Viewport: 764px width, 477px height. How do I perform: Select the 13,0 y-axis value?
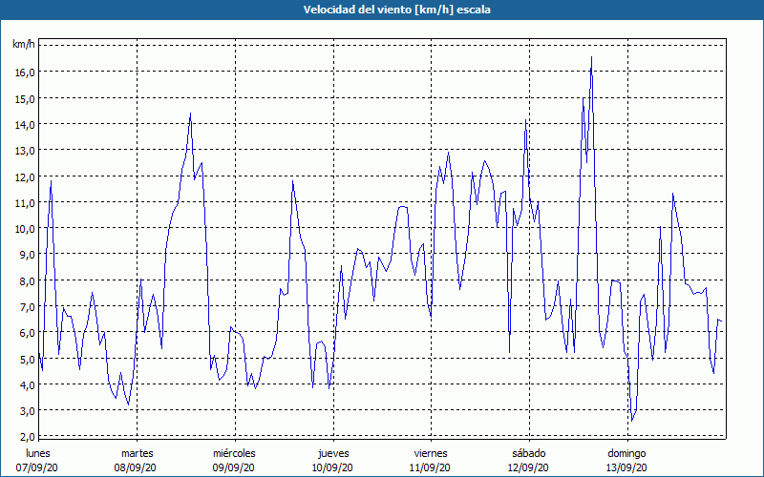click(25, 151)
